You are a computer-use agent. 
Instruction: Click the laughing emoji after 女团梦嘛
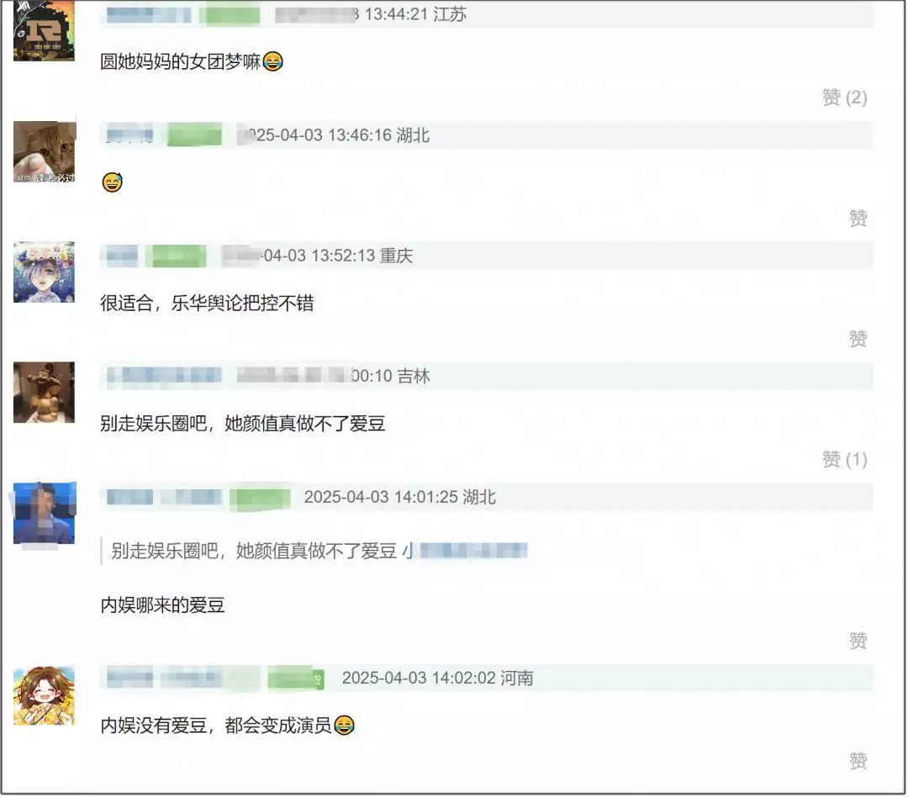point(272,61)
